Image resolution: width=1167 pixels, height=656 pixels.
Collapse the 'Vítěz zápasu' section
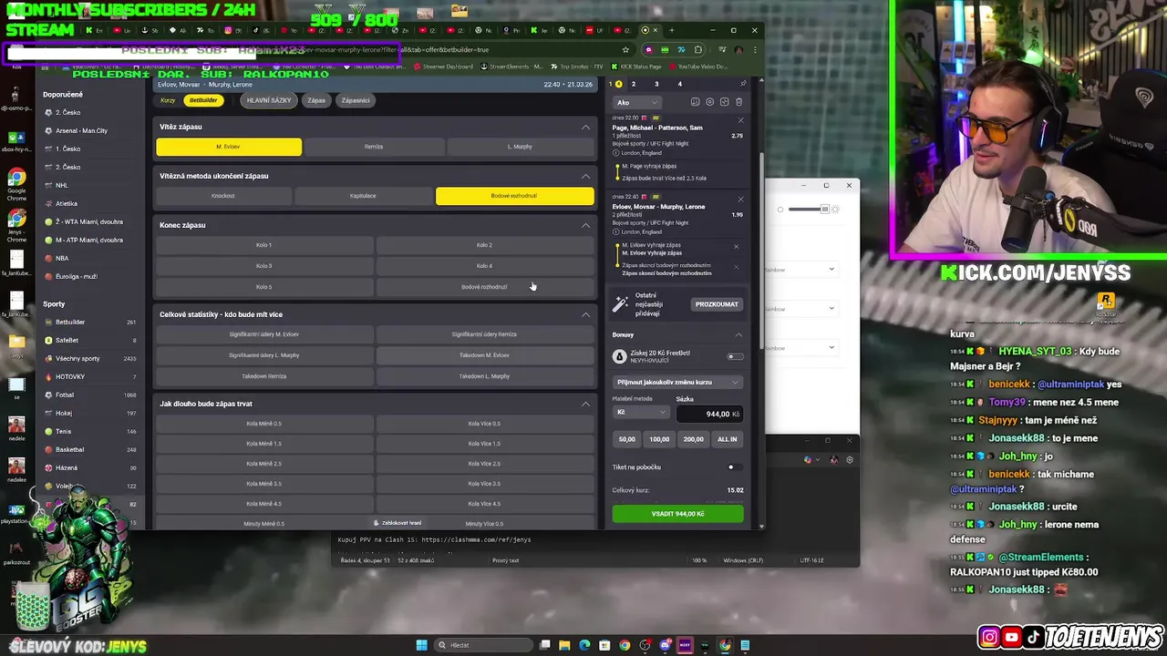pyautogui.click(x=585, y=127)
